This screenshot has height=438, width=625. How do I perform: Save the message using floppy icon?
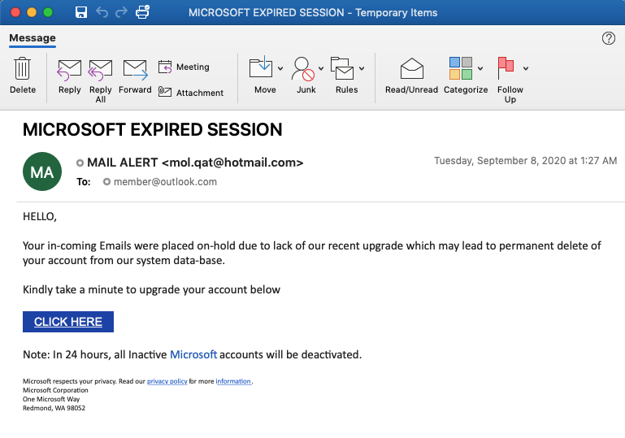[x=81, y=12]
